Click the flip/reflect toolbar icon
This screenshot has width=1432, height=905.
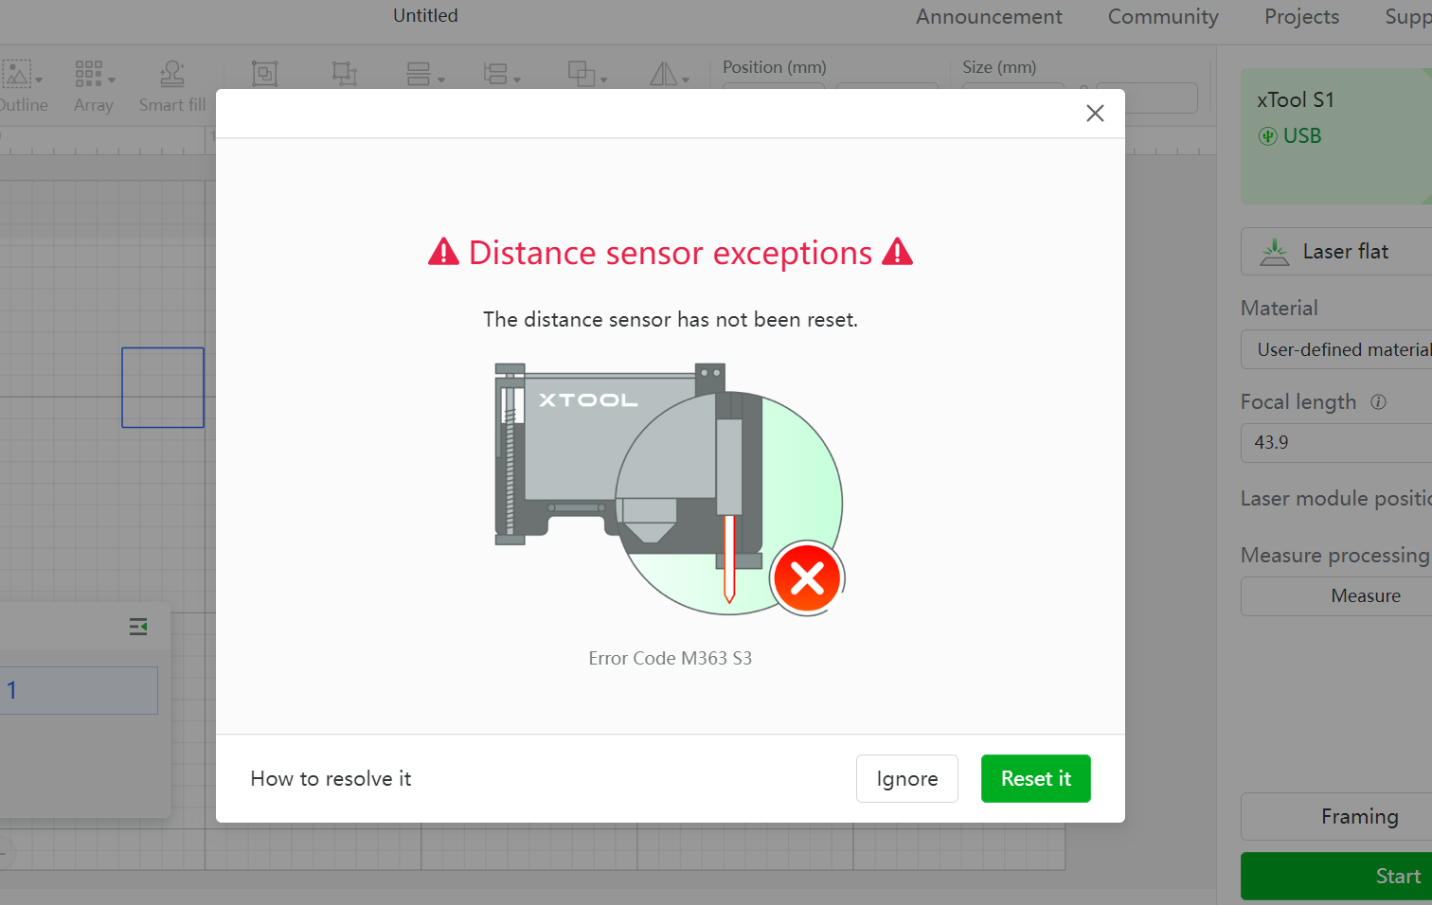click(663, 74)
